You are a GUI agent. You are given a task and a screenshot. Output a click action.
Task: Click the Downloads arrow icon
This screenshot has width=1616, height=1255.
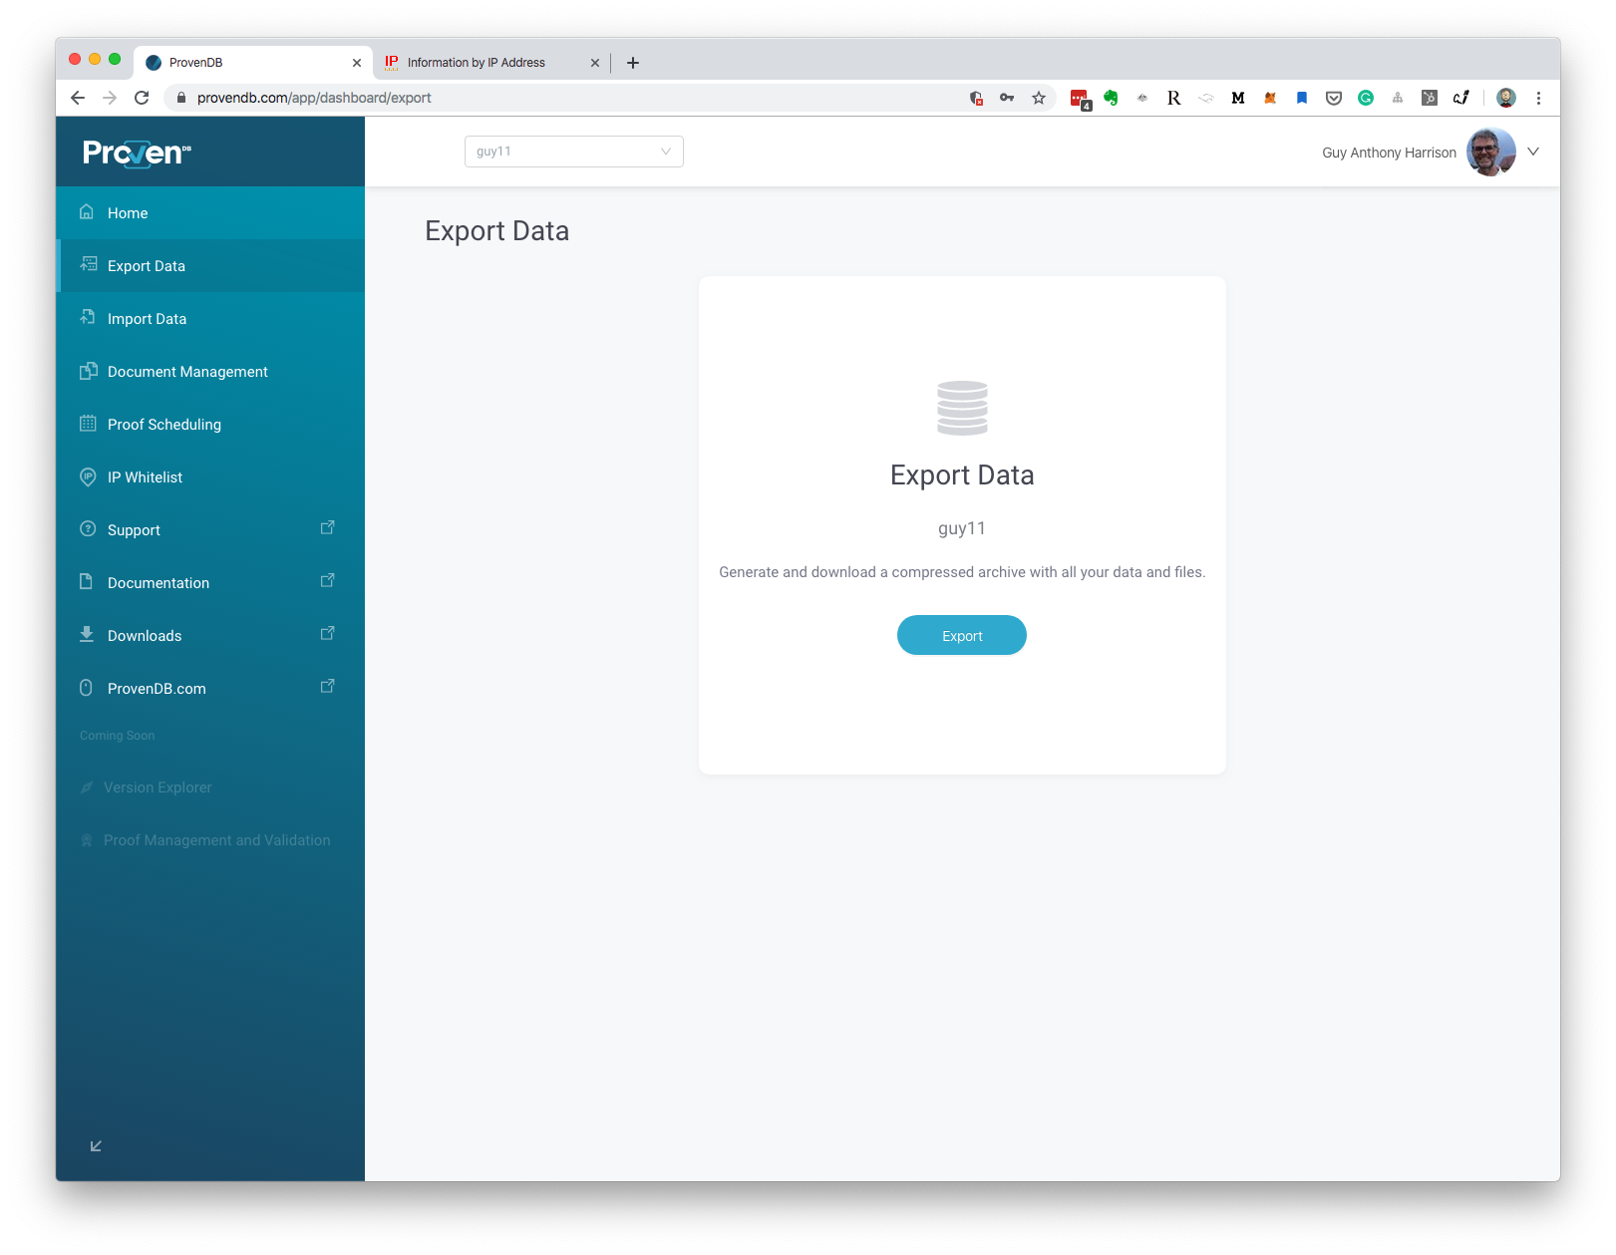coord(87,634)
